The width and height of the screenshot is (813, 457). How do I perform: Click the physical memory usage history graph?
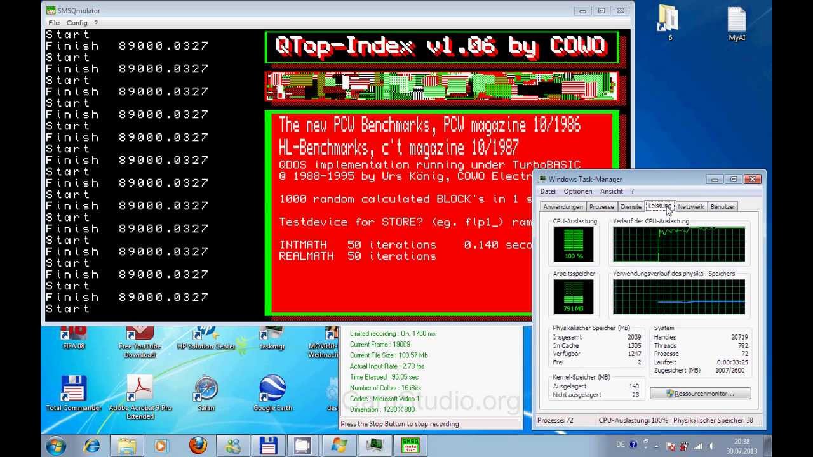(x=679, y=296)
